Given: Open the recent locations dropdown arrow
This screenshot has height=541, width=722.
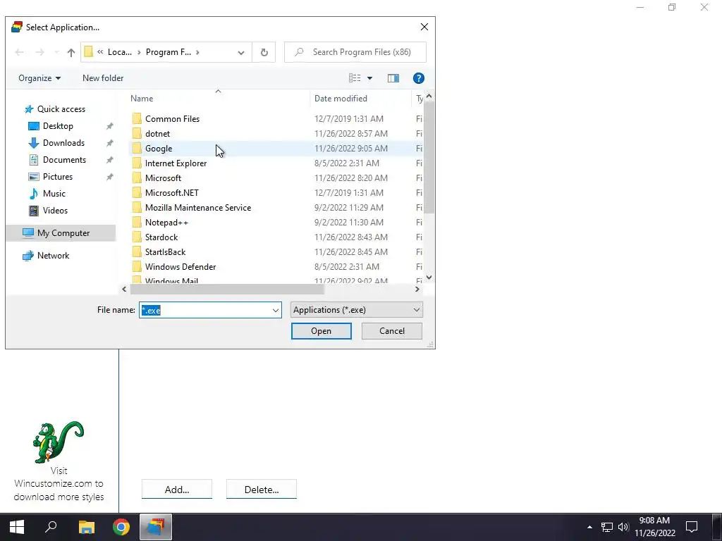Looking at the screenshot, I should [x=56, y=52].
